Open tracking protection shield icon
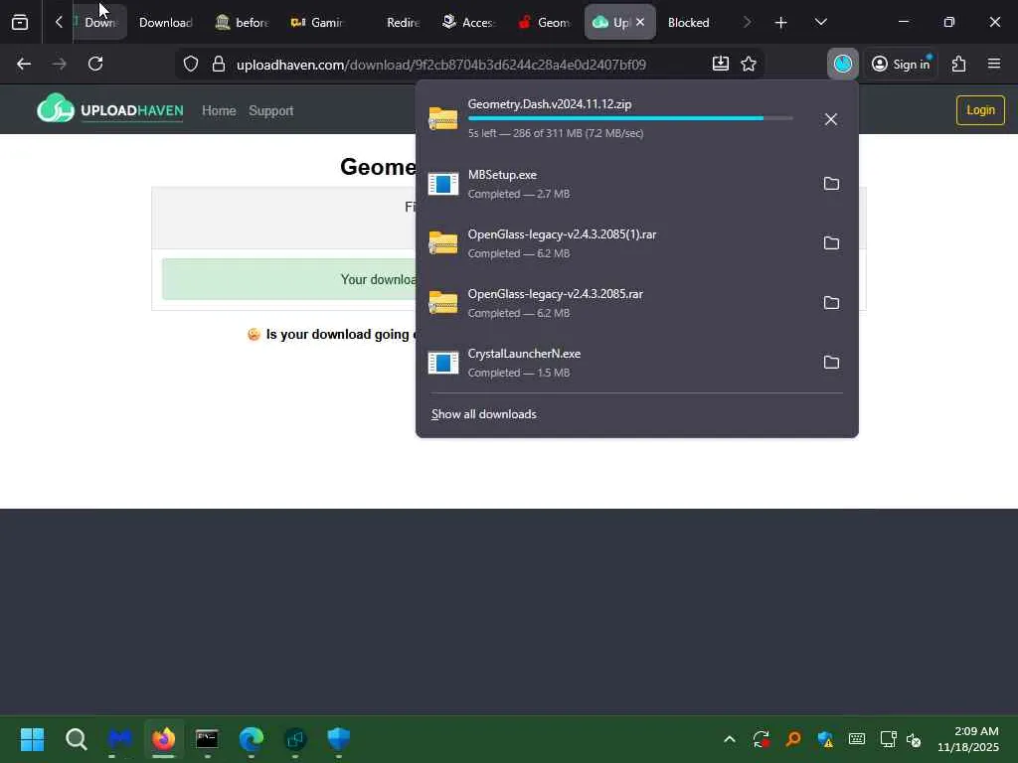1018x763 pixels. [x=190, y=64]
